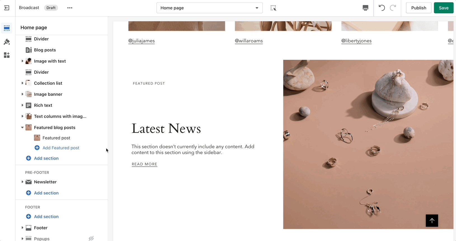
Task: Expand the Image with text section
Action: pos(22,61)
